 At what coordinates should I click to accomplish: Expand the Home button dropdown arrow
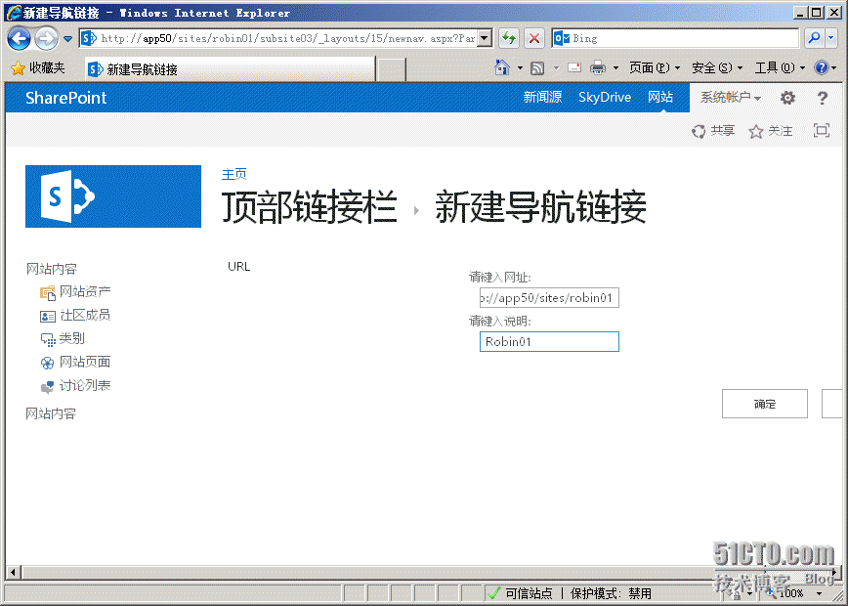[x=520, y=68]
